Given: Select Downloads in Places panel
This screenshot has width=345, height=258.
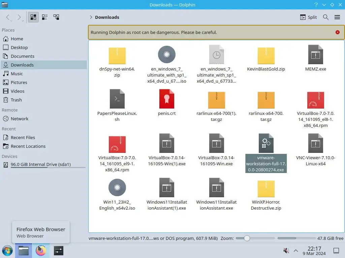Looking at the screenshot, I should (43, 65).
